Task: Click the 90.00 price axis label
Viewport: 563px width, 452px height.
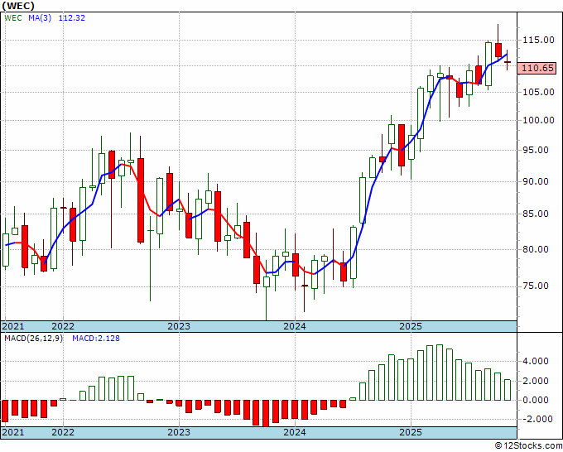Action: click(536, 181)
